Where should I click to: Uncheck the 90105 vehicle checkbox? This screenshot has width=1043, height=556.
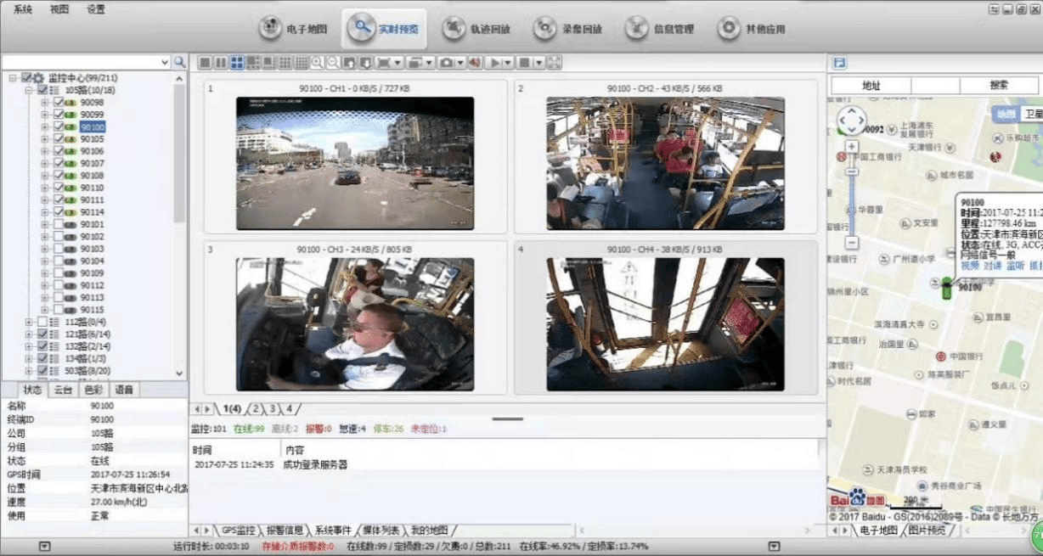[x=59, y=138]
